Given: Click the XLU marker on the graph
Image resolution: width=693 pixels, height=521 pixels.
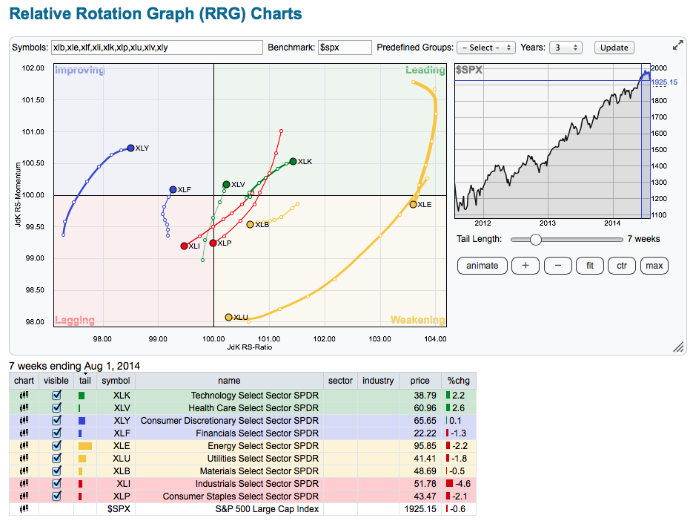Looking at the screenshot, I should (x=228, y=317).
